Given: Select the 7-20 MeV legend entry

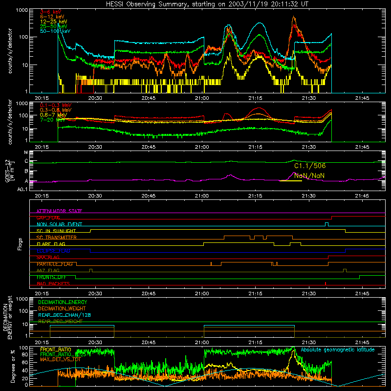Looking at the screenshot, I should [53, 120].
